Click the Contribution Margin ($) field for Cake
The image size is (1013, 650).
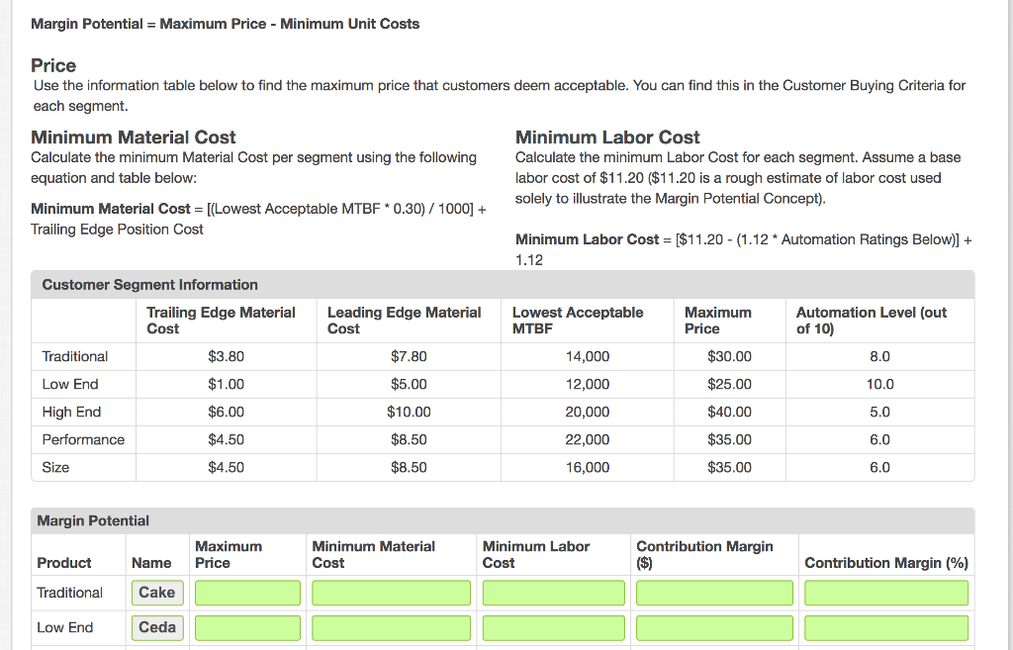714,593
